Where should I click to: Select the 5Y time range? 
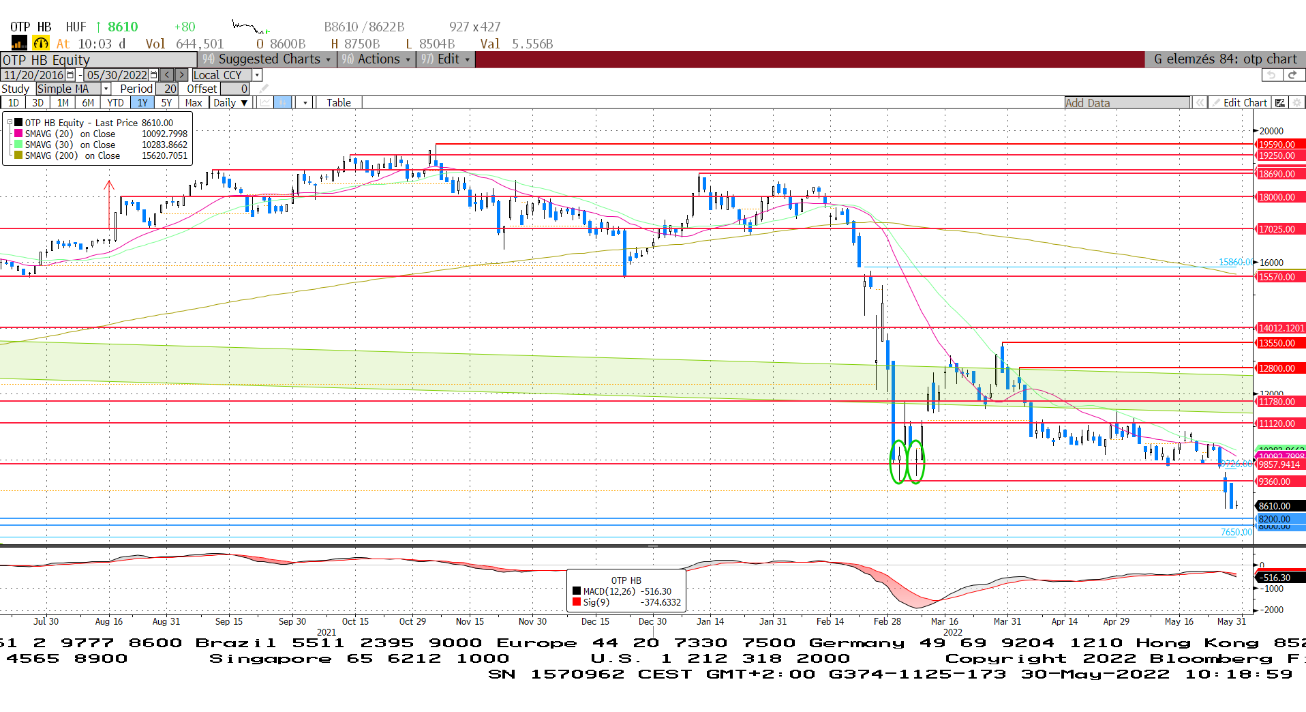pyautogui.click(x=166, y=103)
